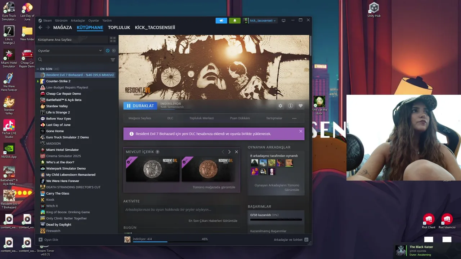This screenshot has height=259, width=461.
Task: Open game settings gear icon
Action: coord(280,106)
